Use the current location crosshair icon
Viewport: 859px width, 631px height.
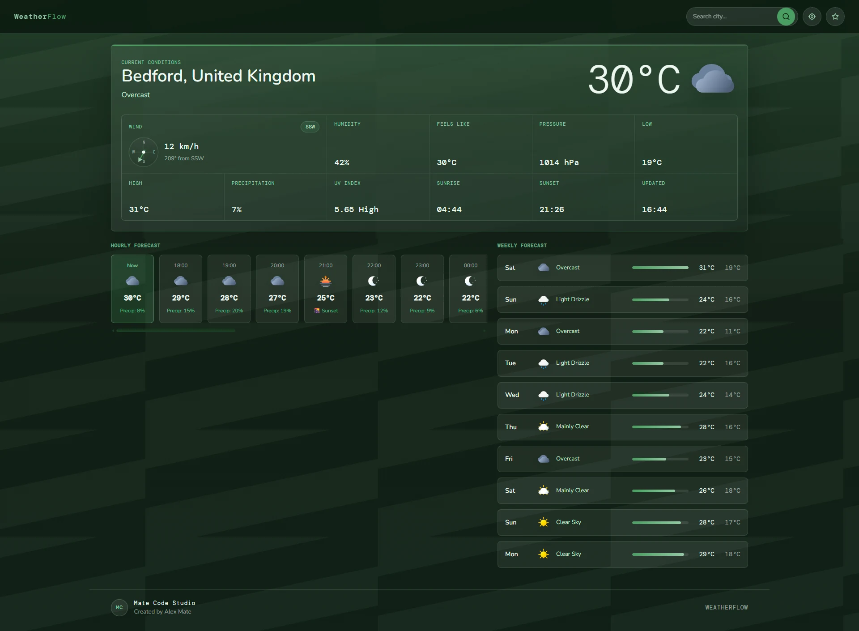(x=812, y=17)
